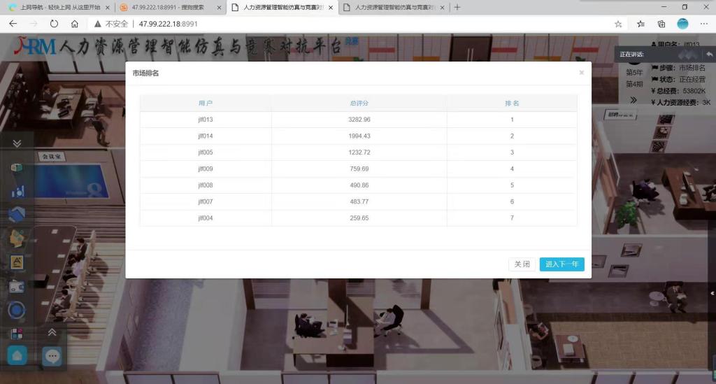Open the chat bubble icon at bottom left
The width and height of the screenshot is (716, 384).
pyautogui.click(x=52, y=356)
